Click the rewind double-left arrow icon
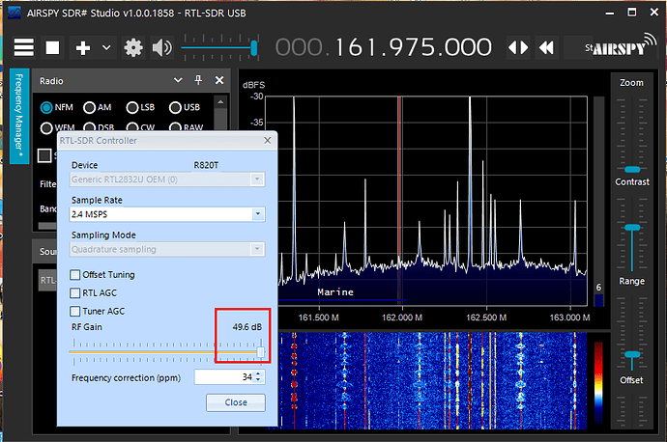Screen dimensions: 667x442 tap(546, 47)
